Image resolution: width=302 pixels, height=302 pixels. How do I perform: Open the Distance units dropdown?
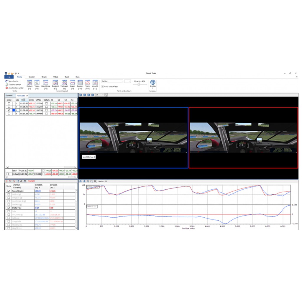[13, 85]
